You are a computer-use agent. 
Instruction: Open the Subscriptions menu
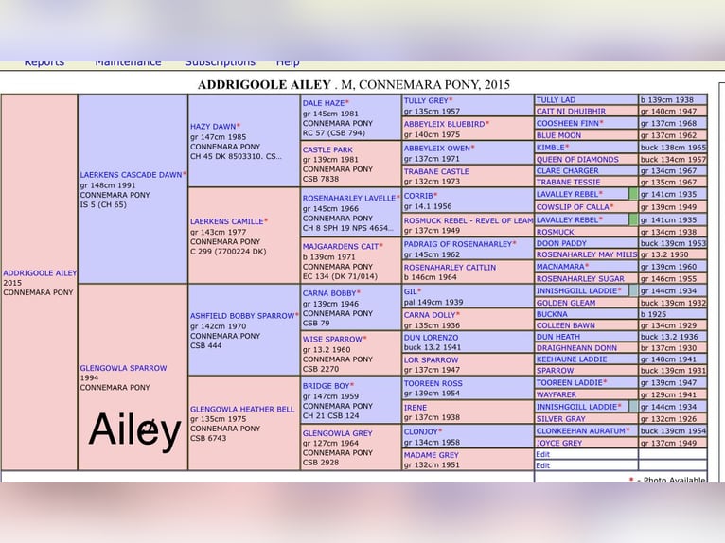[220, 62]
